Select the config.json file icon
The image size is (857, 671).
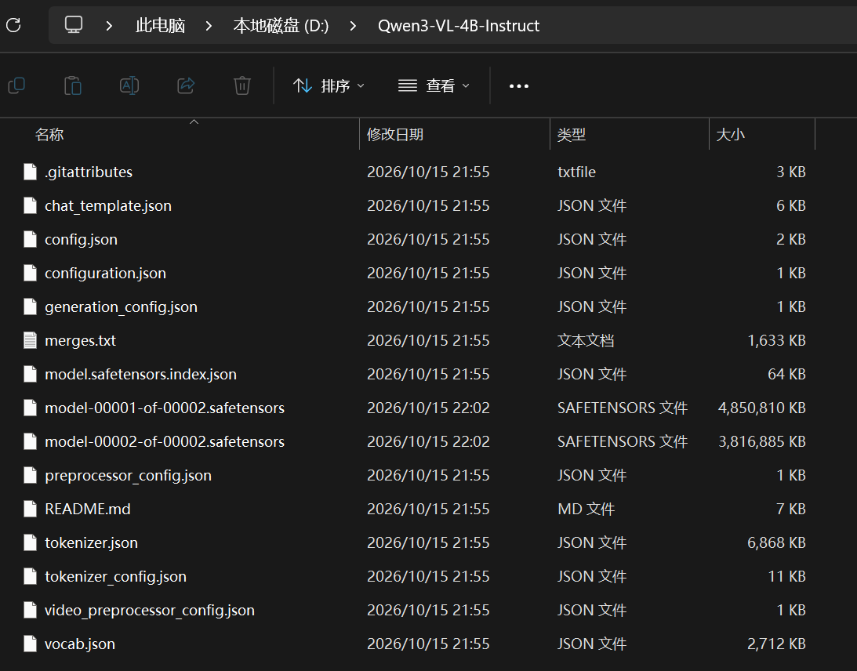click(x=30, y=239)
